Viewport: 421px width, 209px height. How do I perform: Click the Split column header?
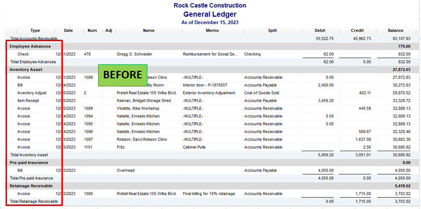tap(272, 31)
